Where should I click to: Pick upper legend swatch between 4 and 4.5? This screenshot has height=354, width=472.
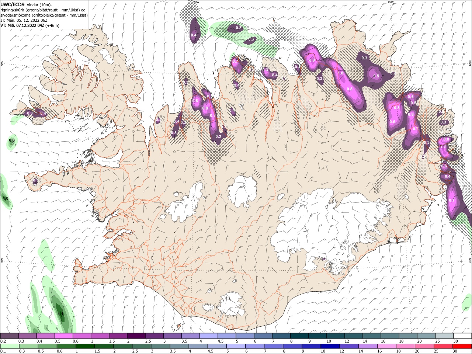[x=209, y=336]
